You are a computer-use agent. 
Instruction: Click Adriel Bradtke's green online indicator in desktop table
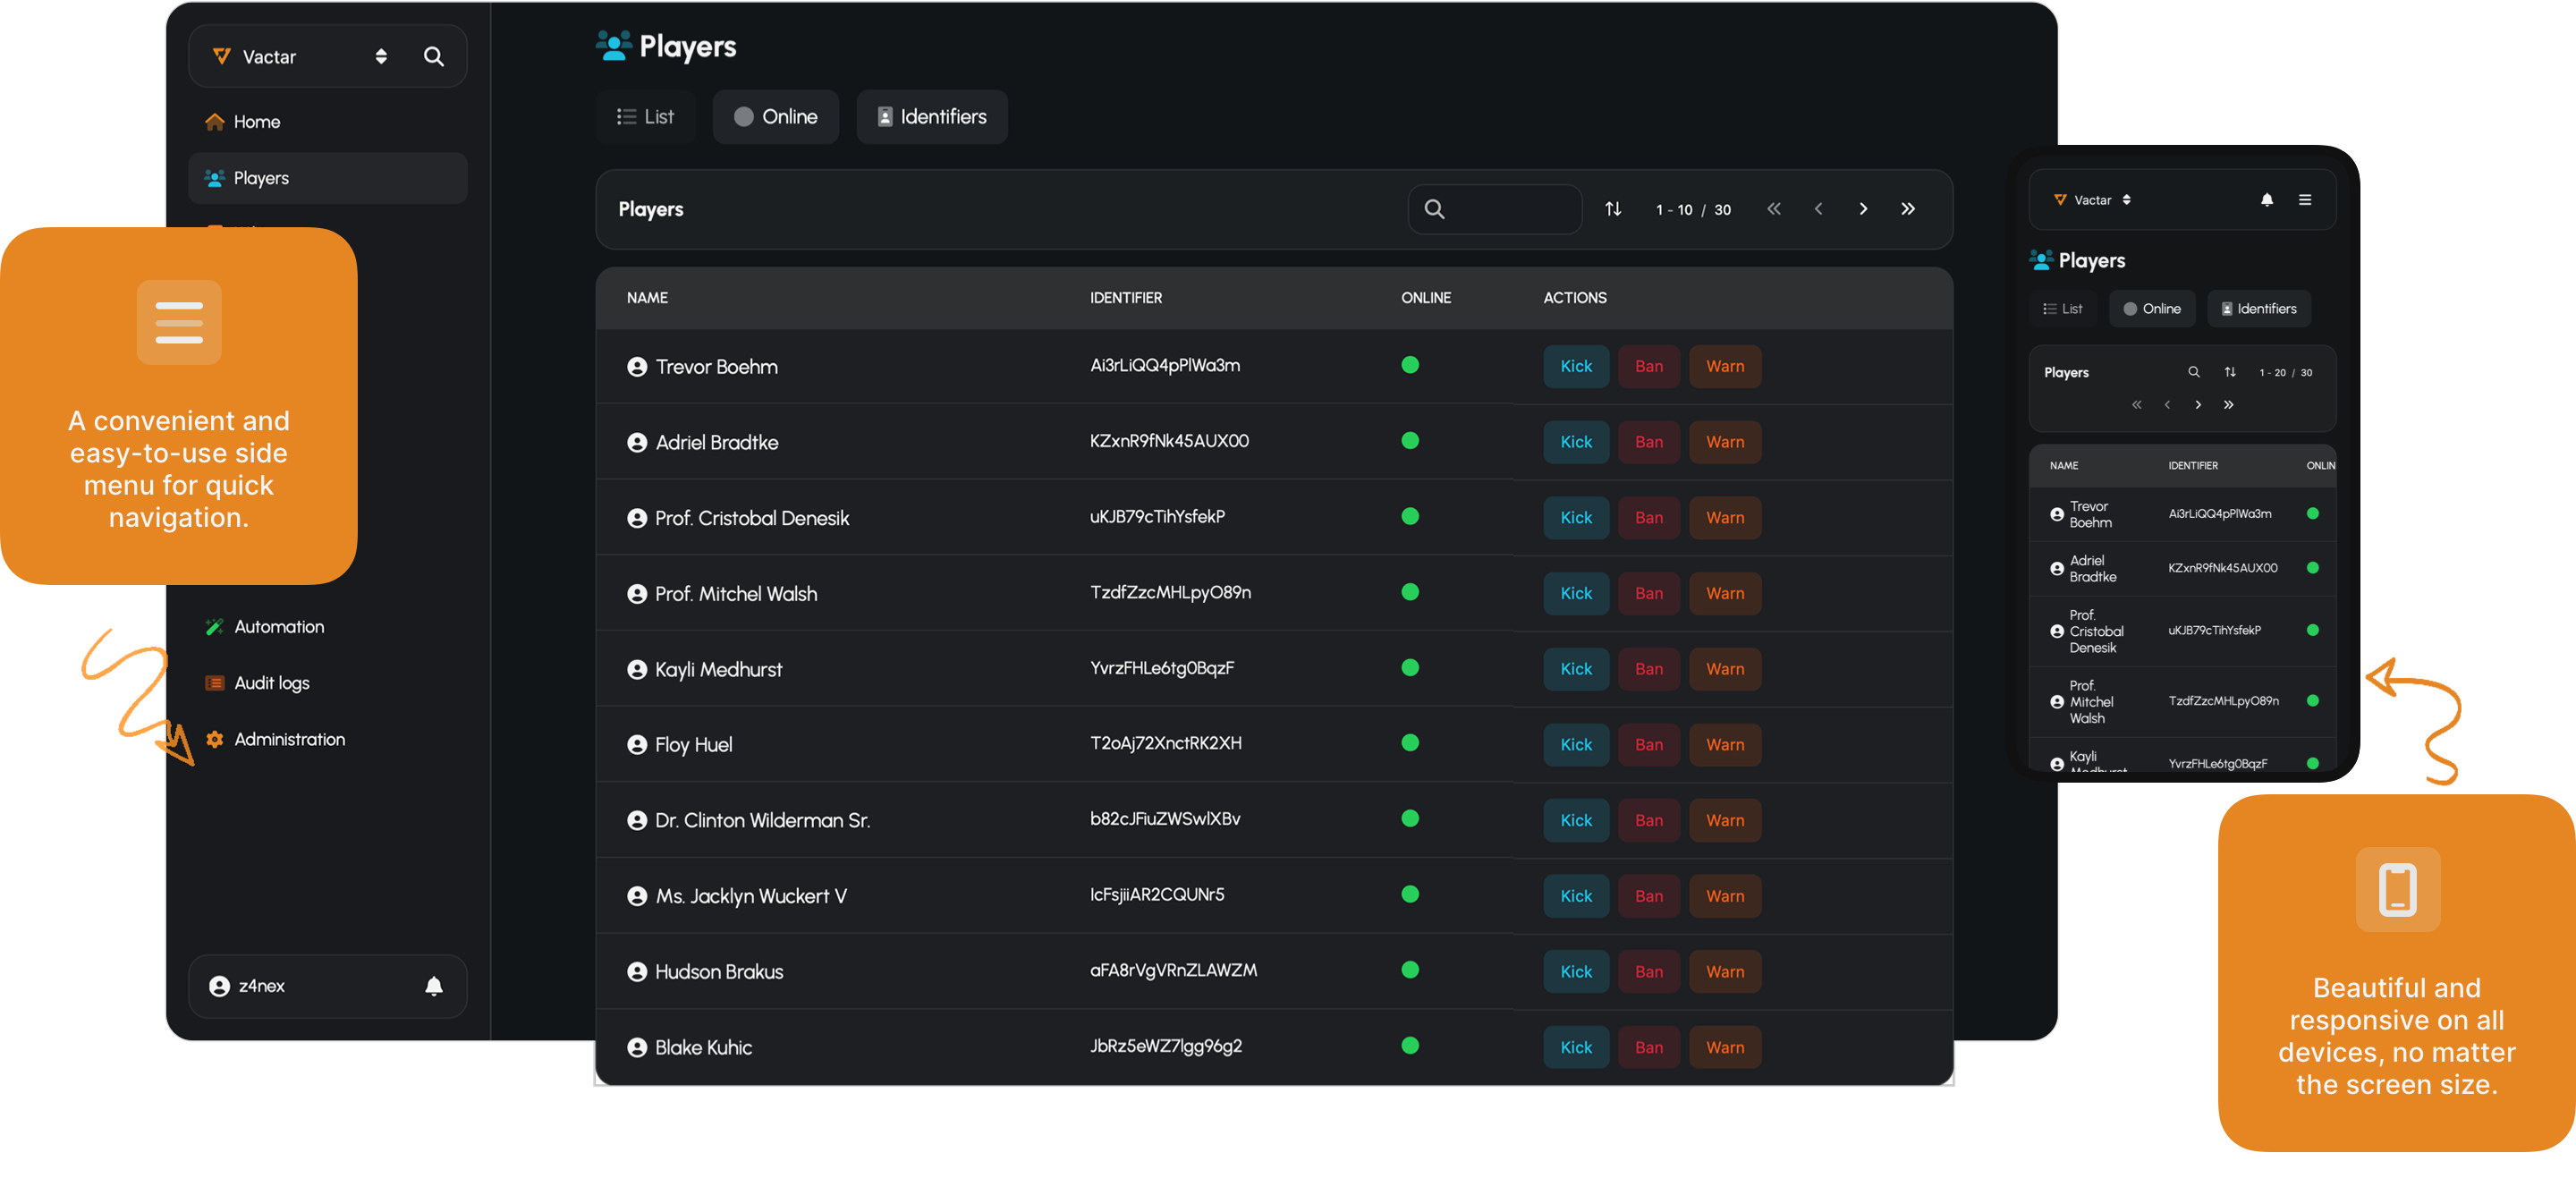click(x=1410, y=441)
